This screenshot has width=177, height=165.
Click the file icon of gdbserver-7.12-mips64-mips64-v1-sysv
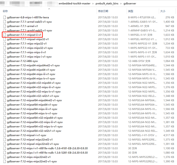coord(4,70)
